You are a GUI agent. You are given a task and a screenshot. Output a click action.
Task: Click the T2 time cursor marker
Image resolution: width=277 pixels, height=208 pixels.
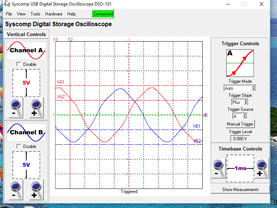coord(70,39)
